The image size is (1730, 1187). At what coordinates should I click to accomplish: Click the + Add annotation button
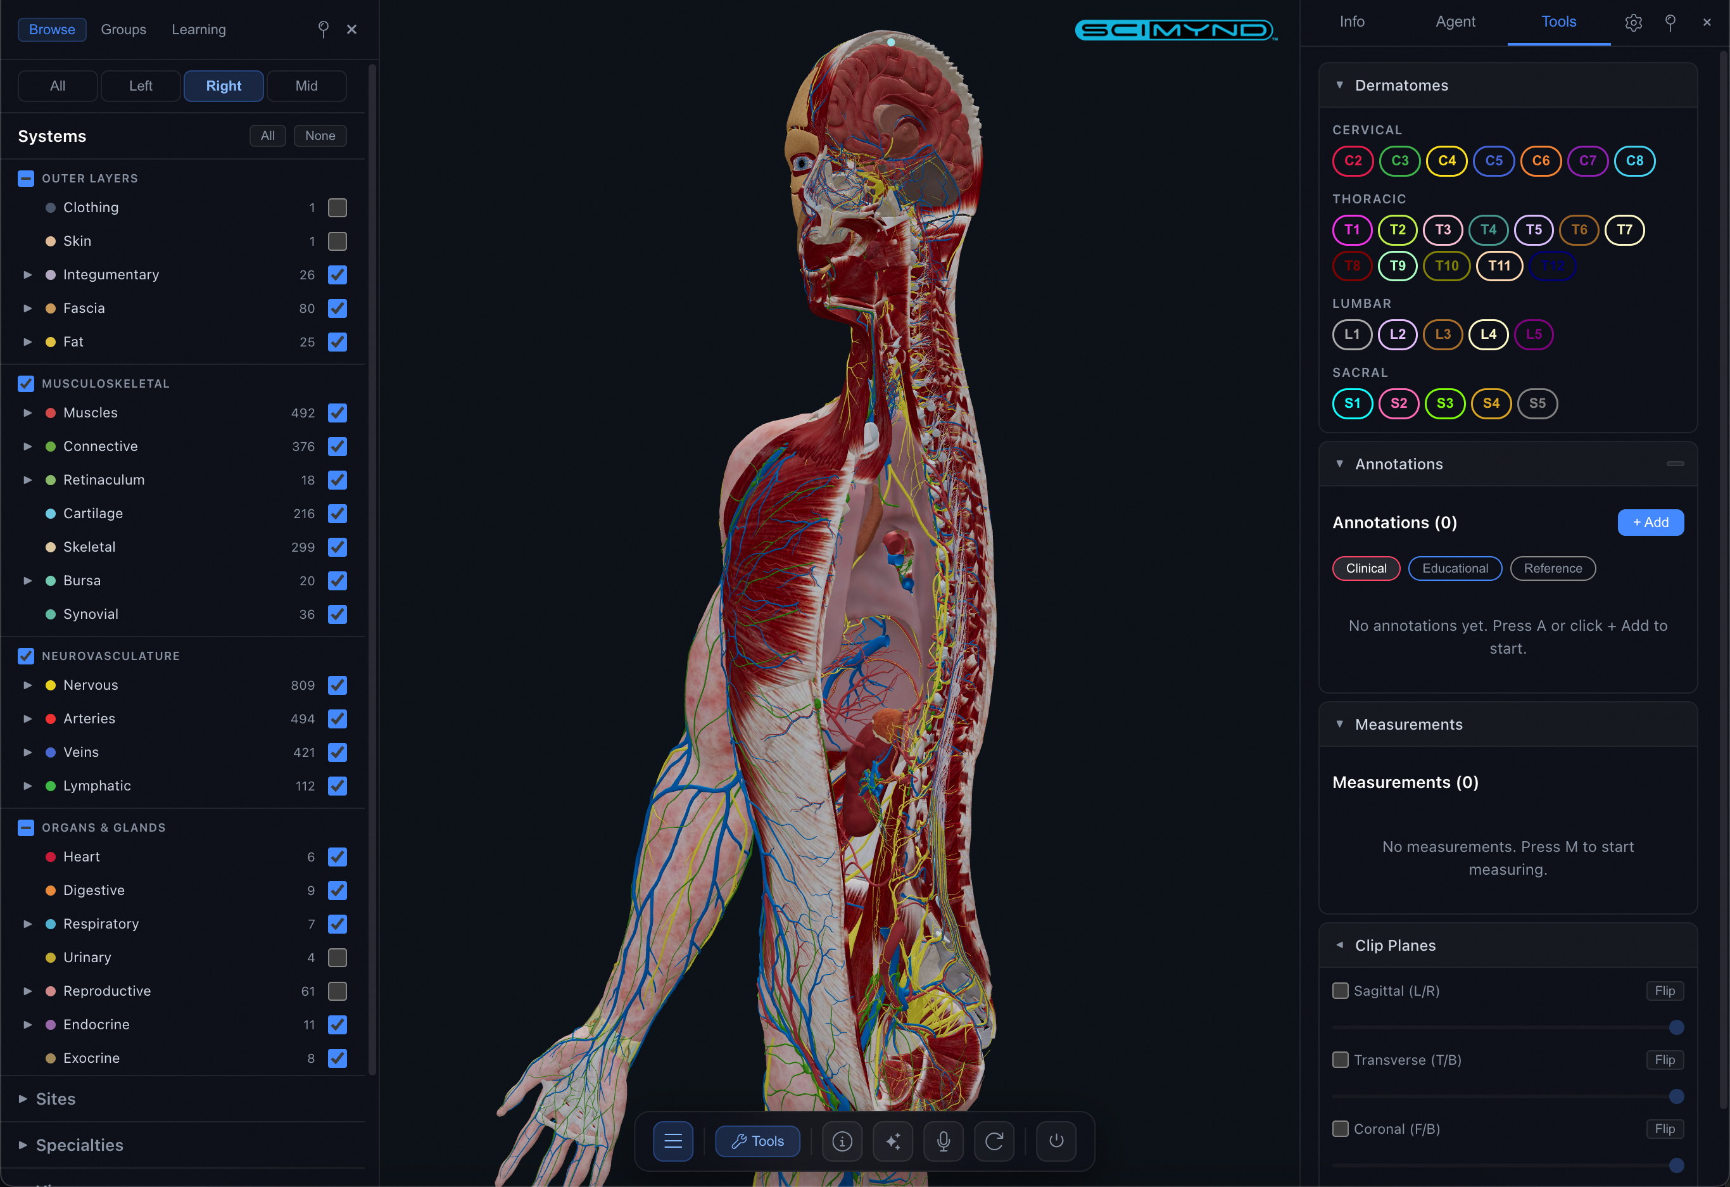pos(1650,522)
